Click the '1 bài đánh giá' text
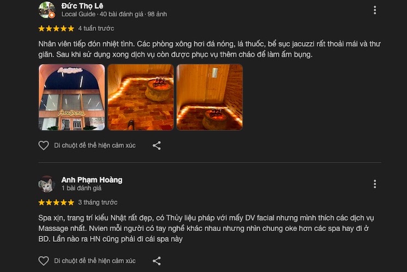Viewport: 407px width, 272px height. click(81, 188)
